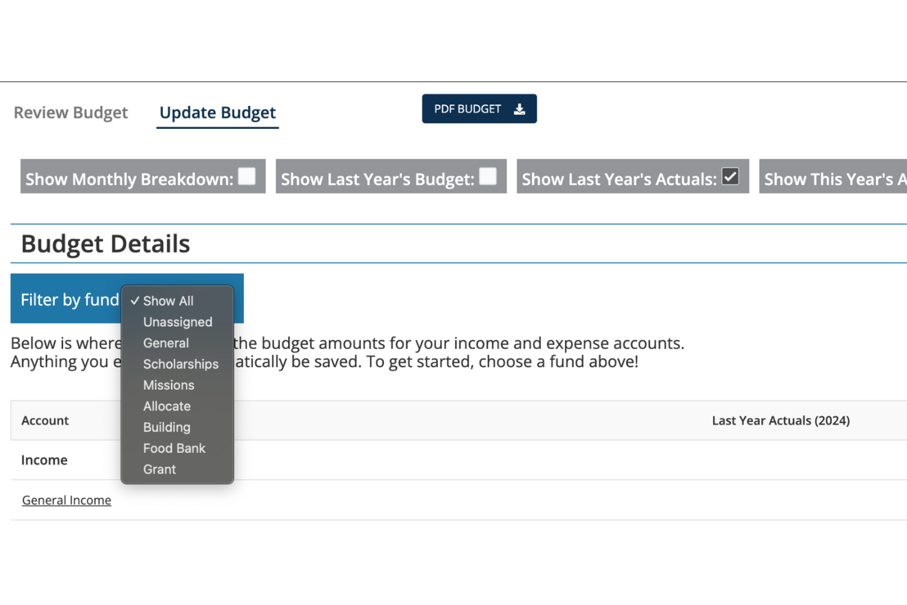Enable the Show Monthly Breakdown checkbox
The width and height of the screenshot is (907, 605).
246,176
